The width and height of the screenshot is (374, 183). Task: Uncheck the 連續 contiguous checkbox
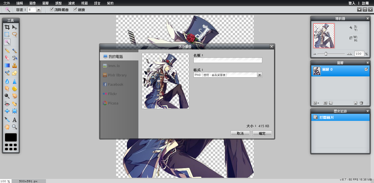click(x=75, y=10)
